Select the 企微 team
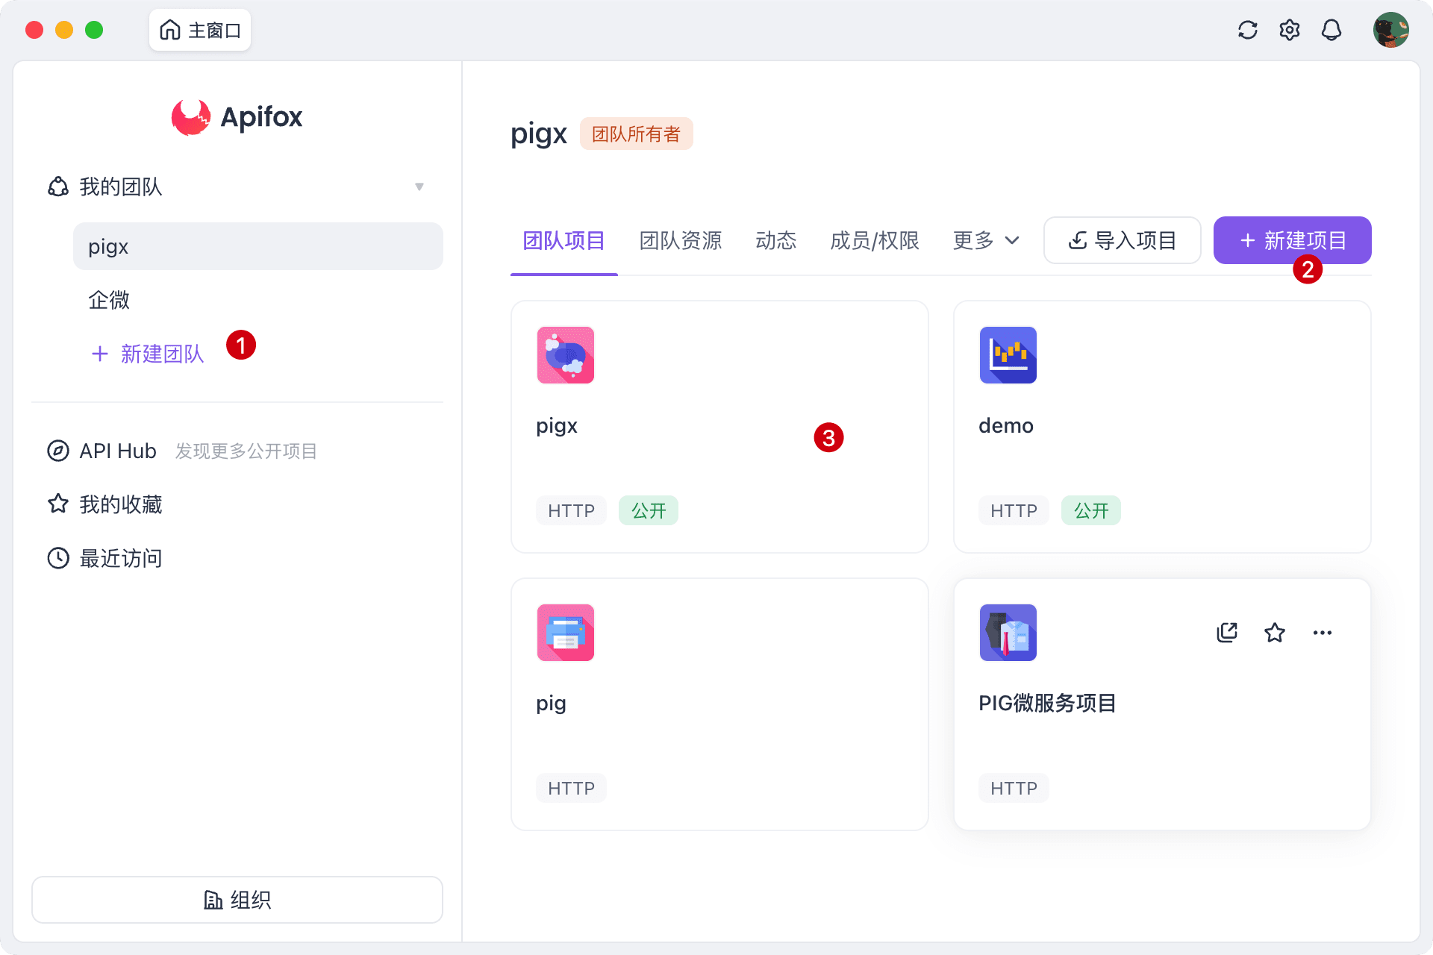 258,300
